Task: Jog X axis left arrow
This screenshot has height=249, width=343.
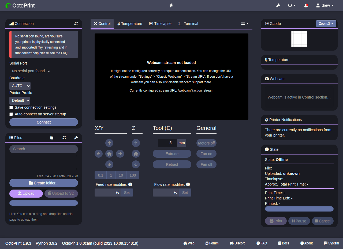Action: (99, 154)
